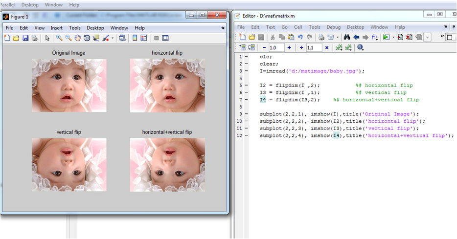
Task: Save figure using the floppy disk icon
Action: (25, 38)
